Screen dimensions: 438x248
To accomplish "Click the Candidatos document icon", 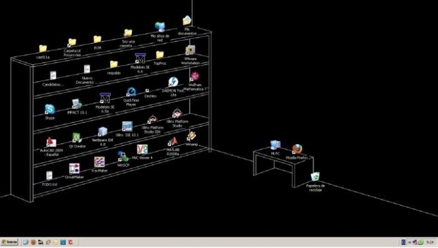I will pos(53,76).
